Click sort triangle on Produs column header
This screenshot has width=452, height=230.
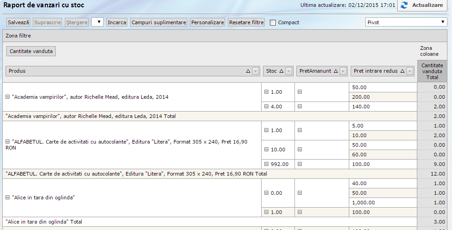pyautogui.click(x=248, y=71)
